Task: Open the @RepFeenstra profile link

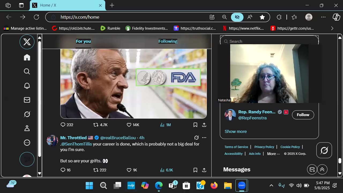Action: click(252, 118)
